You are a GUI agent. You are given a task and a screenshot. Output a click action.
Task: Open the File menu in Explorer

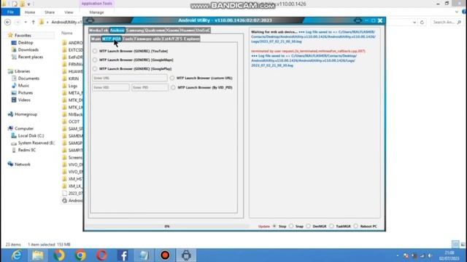[10, 12]
